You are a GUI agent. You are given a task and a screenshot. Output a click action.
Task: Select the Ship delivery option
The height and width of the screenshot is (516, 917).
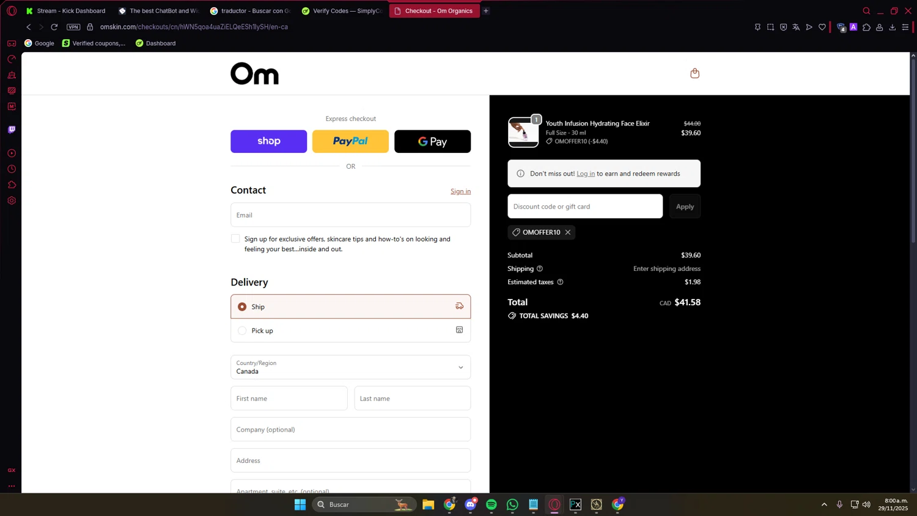pos(350,306)
